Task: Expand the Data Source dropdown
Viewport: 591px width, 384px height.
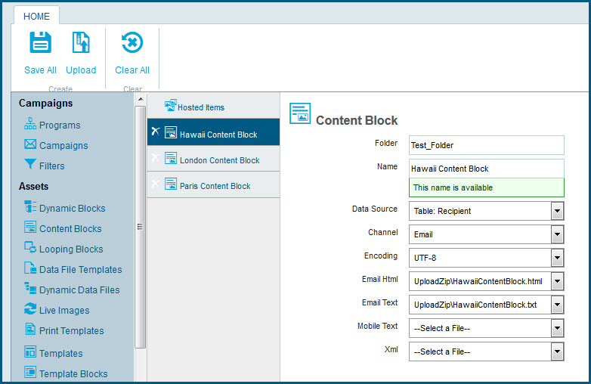Action: coord(557,211)
